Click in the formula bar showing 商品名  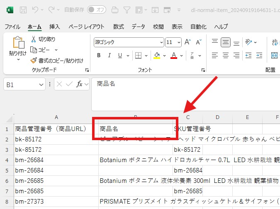click(186, 94)
